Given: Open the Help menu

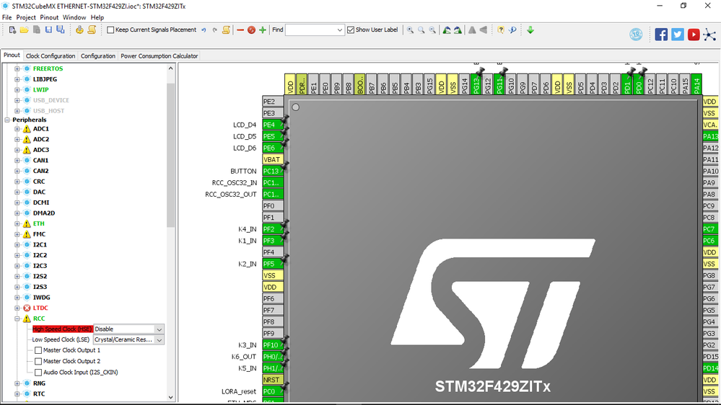Looking at the screenshot, I should tap(97, 17).
